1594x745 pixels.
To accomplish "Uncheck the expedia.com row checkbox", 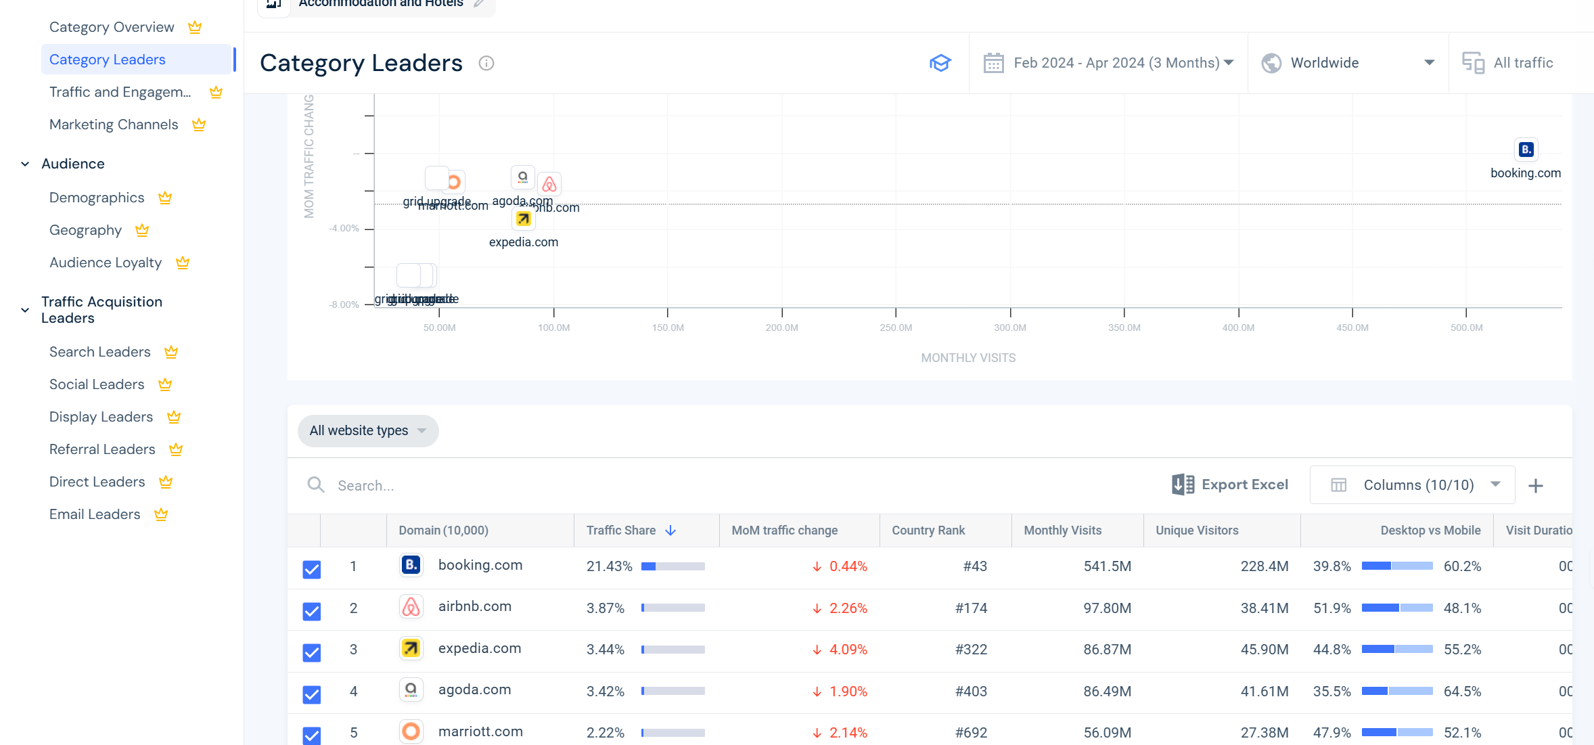I will [x=311, y=652].
